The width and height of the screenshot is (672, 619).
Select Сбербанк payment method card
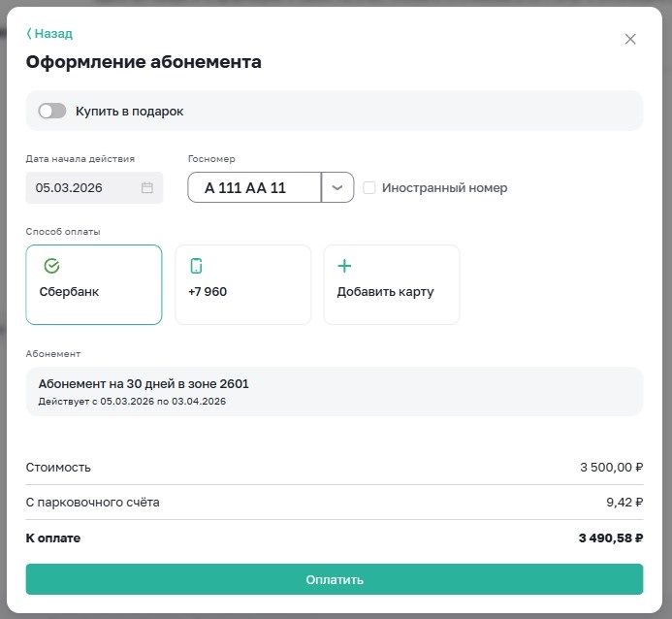[x=94, y=284]
